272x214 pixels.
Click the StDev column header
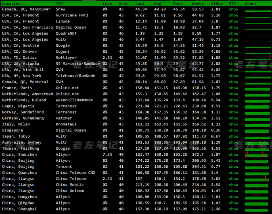click(x=216, y=4)
